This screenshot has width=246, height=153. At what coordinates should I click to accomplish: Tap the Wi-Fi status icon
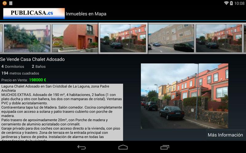[x=226, y=3]
